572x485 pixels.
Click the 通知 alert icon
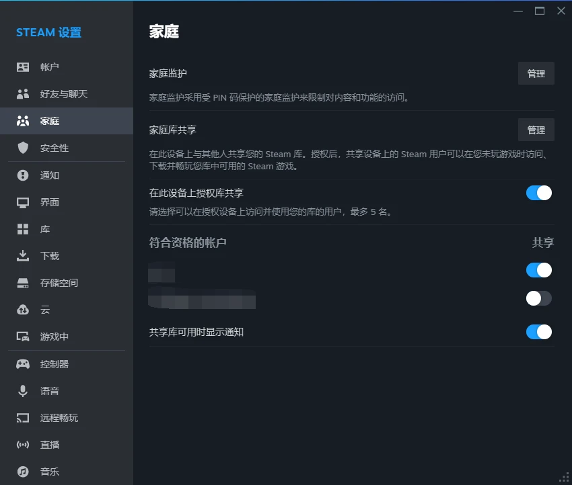tap(23, 175)
